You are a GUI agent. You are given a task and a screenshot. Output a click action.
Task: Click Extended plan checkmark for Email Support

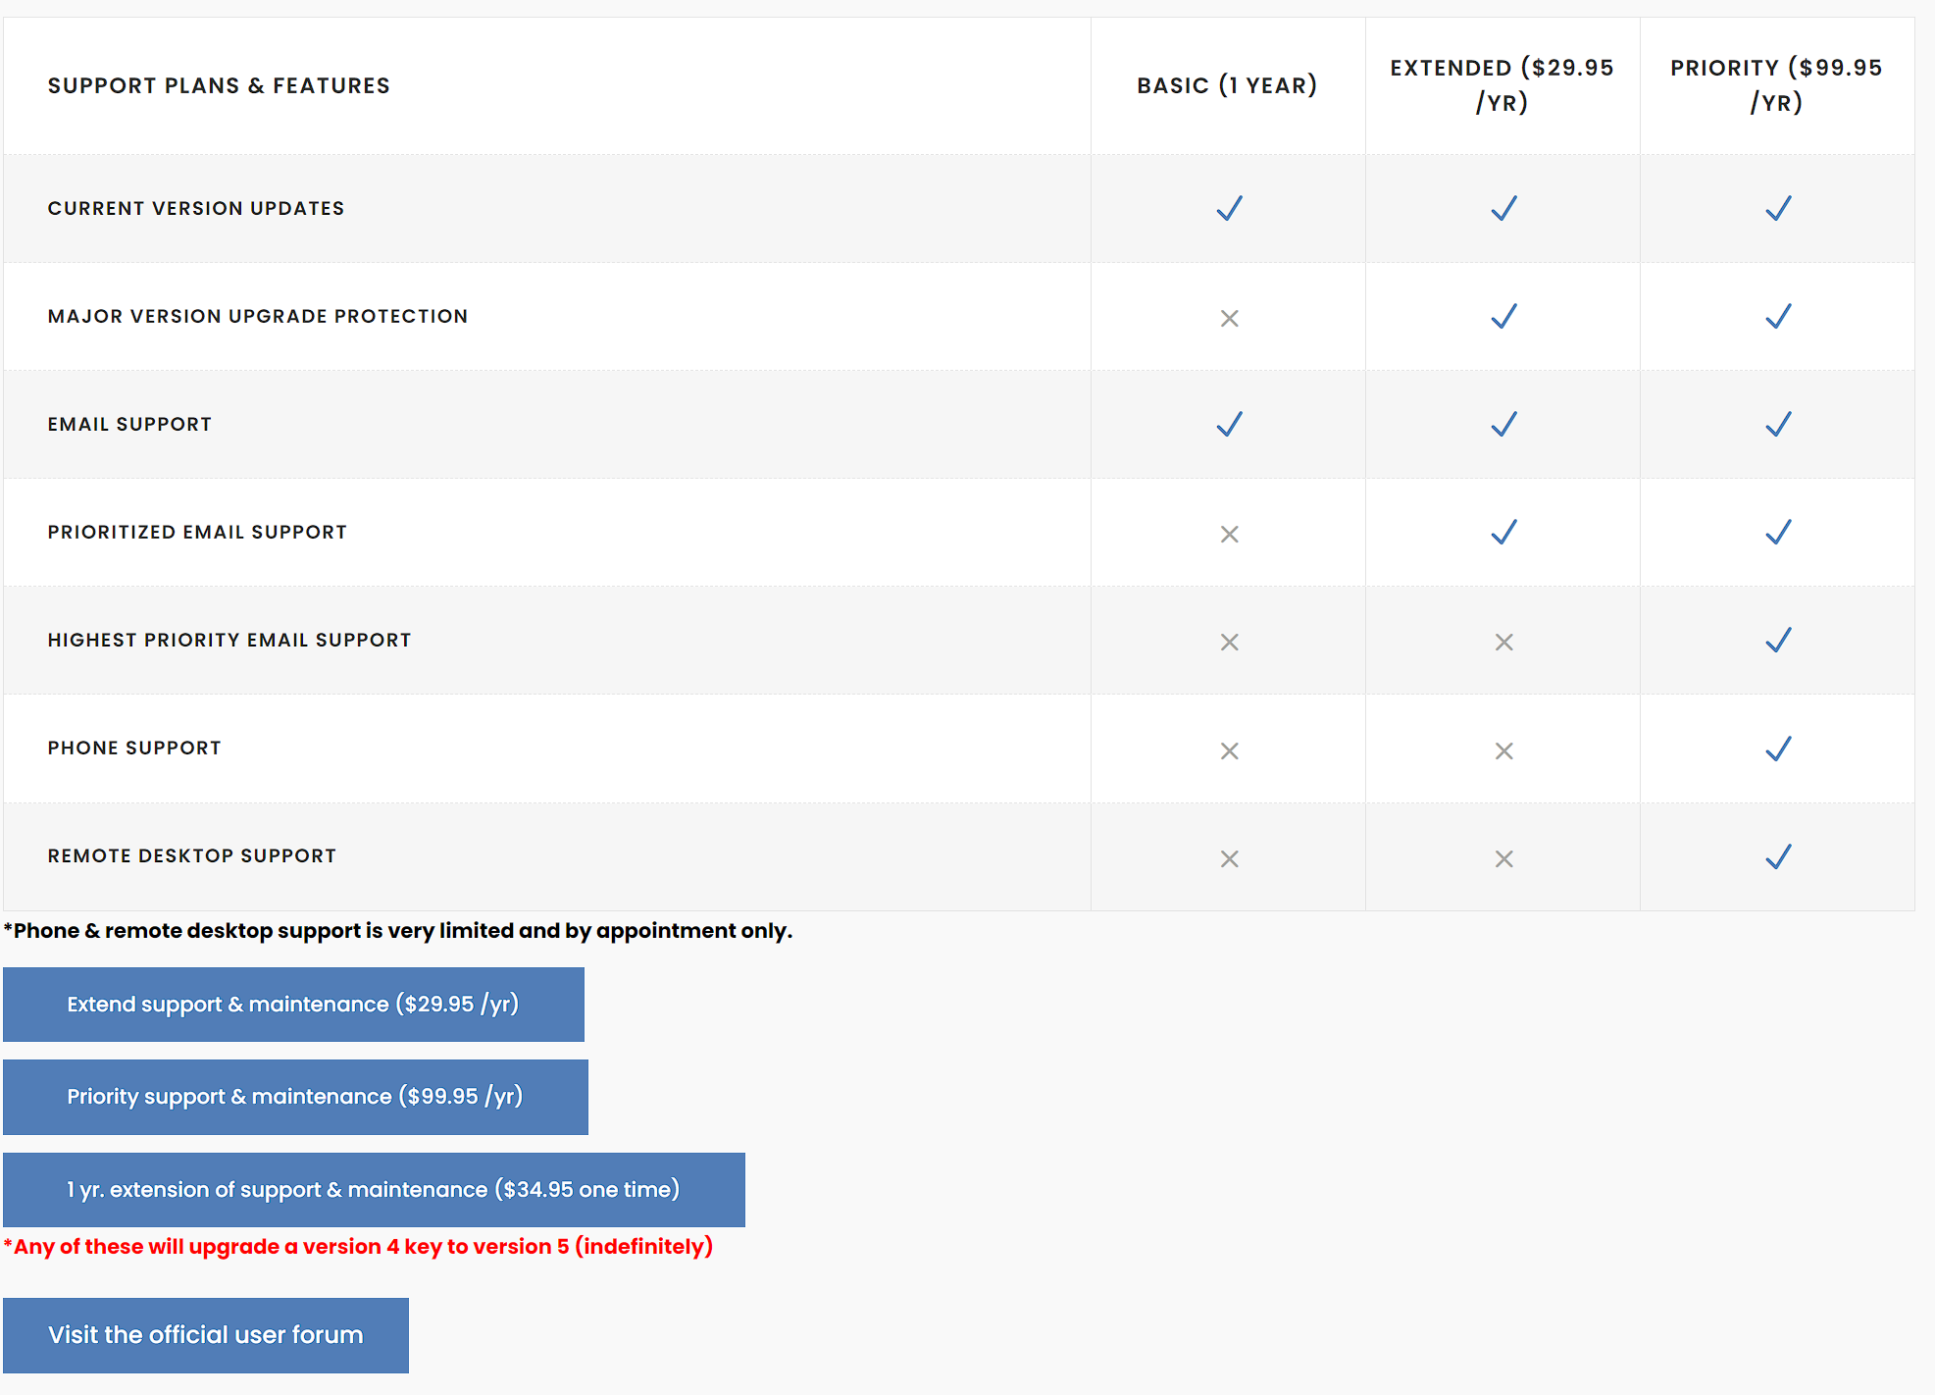pyautogui.click(x=1503, y=424)
